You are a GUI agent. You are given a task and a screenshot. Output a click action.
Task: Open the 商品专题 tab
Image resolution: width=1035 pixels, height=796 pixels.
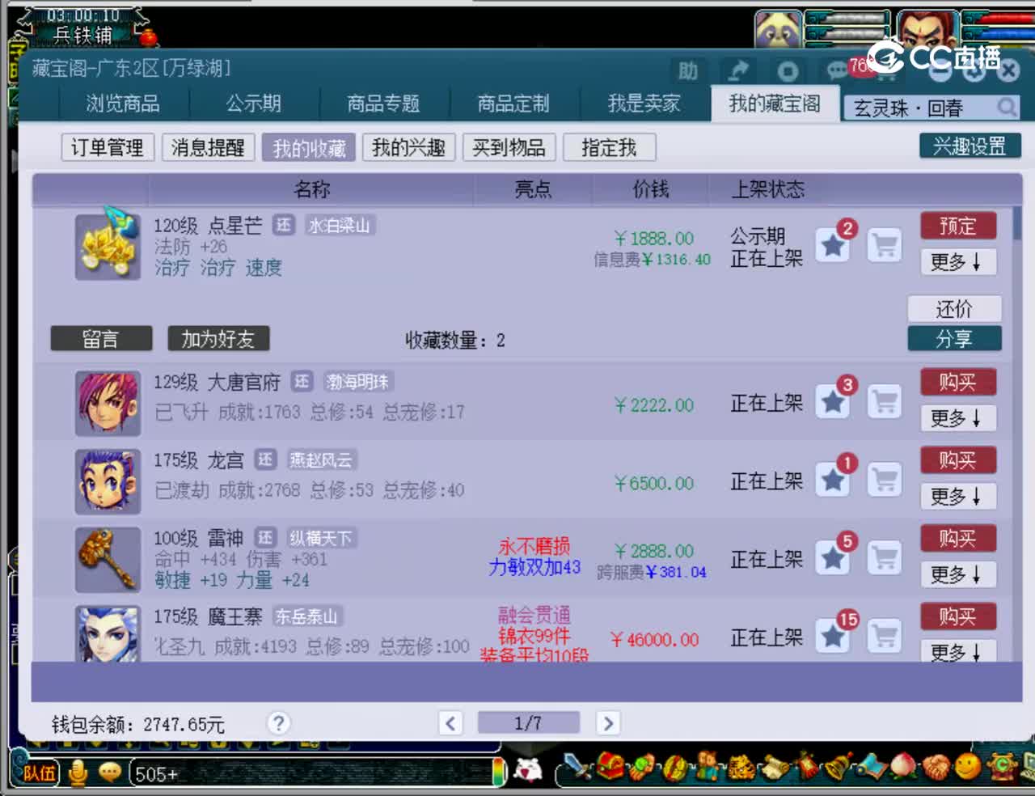pyautogui.click(x=383, y=104)
